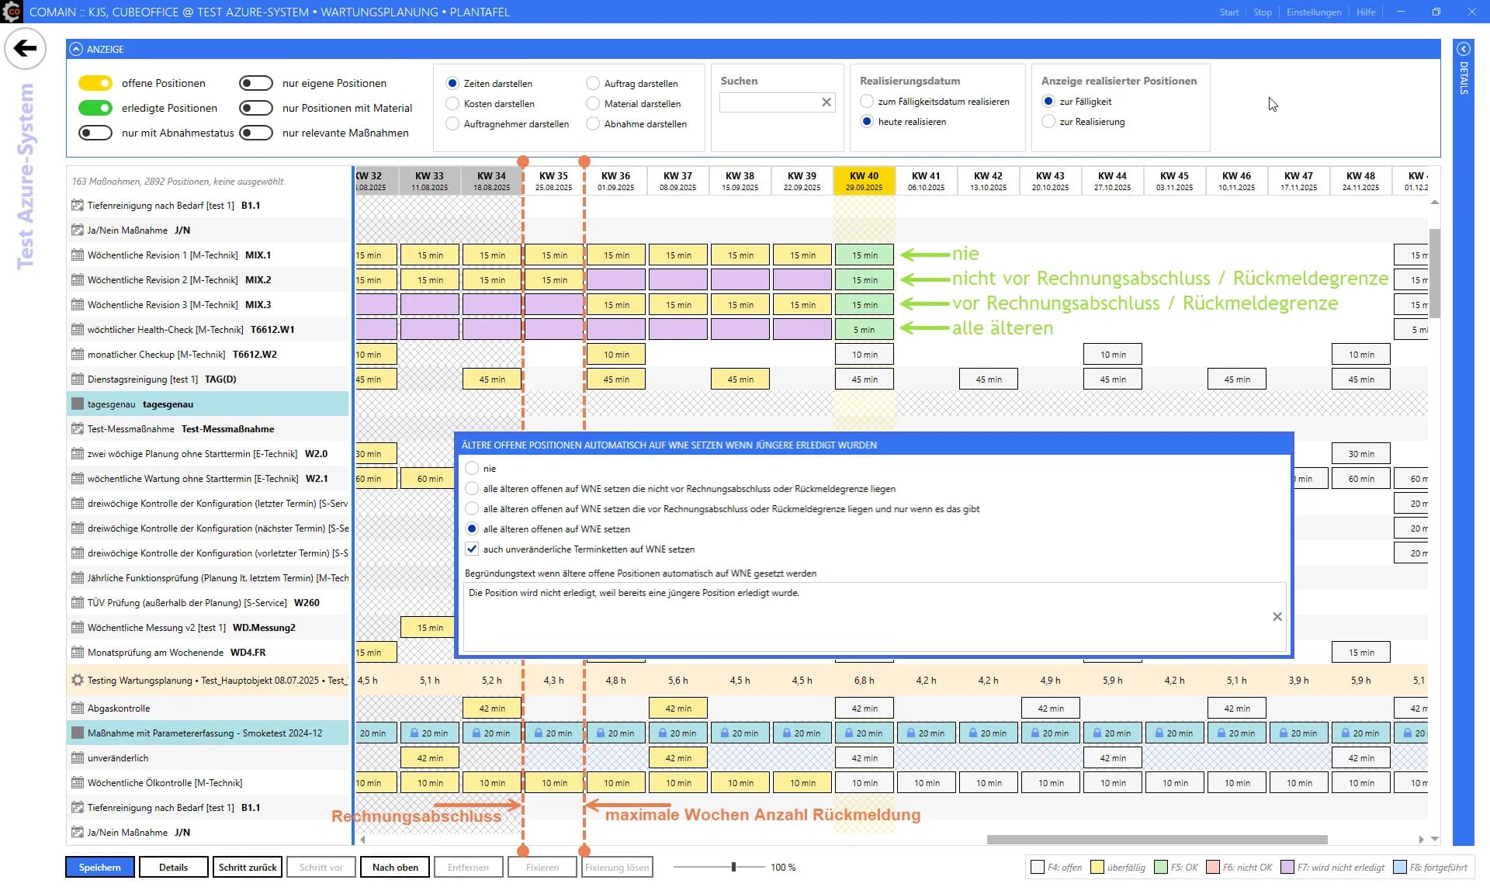The image size is (1490, 894).
Task: Click the gear icon next to Testing Wartungsplanung
Action: pyautogui.click(x=77, y=680)
